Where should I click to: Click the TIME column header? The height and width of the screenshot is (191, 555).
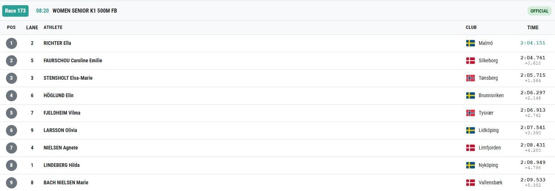tap(533, 27)
